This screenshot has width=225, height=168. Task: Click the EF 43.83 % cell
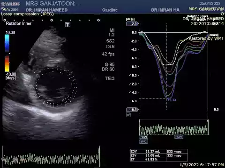tap(156, 159)
